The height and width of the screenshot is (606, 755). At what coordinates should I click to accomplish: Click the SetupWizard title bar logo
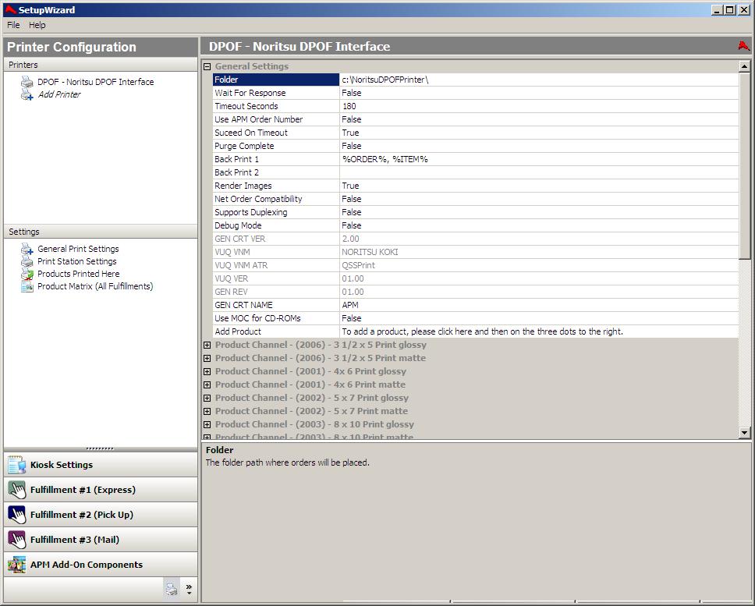(10, 9)
